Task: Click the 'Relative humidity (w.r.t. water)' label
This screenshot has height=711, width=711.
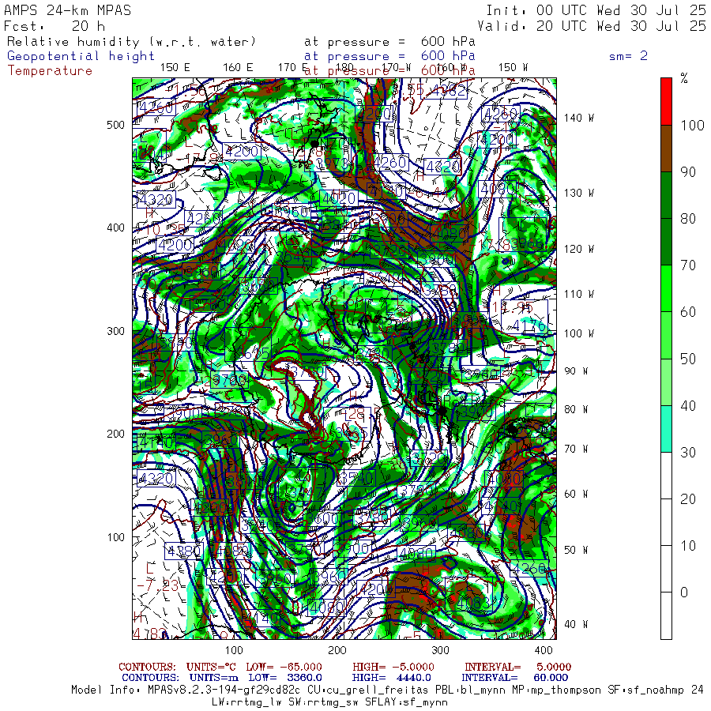Action: tap(131, 42)
